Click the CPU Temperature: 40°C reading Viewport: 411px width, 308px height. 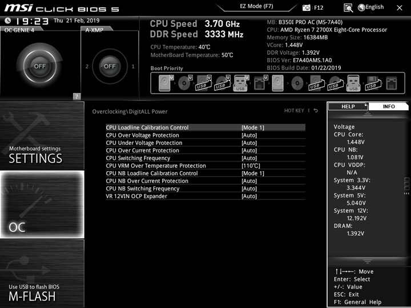pyautogui.click(x=180, y=47)
